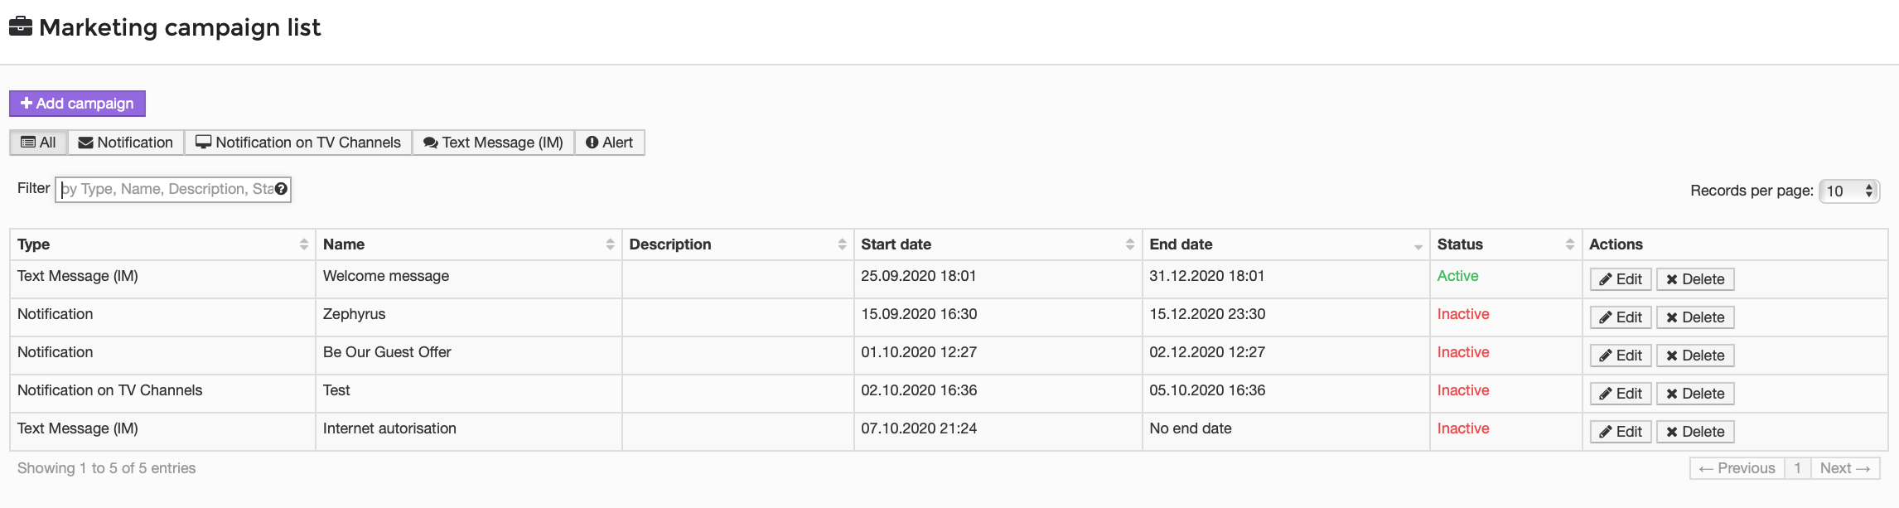Sort table by Name column arrows
The width and height of the screenshot is (1899, 508).
point(611,244)
